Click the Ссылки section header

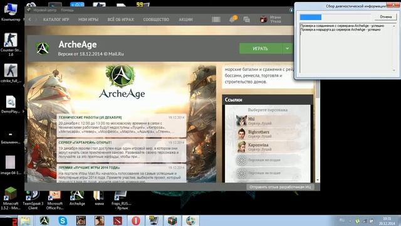point(268,100)
